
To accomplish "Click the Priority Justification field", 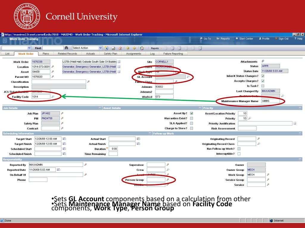I will coord(265,123).
